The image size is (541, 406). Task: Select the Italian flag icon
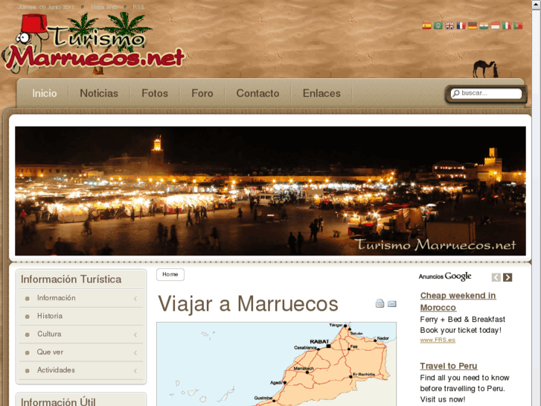[x=507, y=25]
